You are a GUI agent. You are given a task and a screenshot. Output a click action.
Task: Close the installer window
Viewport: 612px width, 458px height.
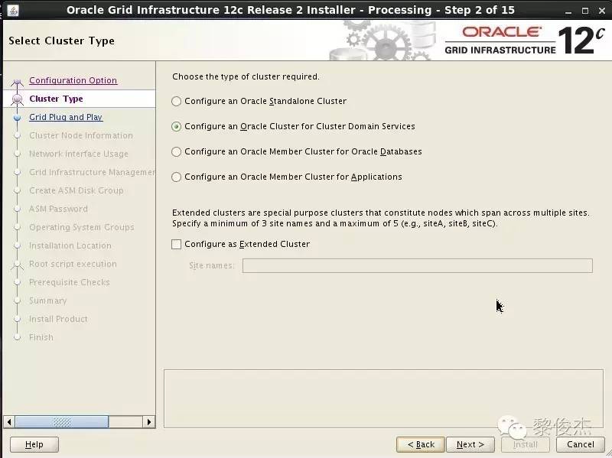point(601,11)
